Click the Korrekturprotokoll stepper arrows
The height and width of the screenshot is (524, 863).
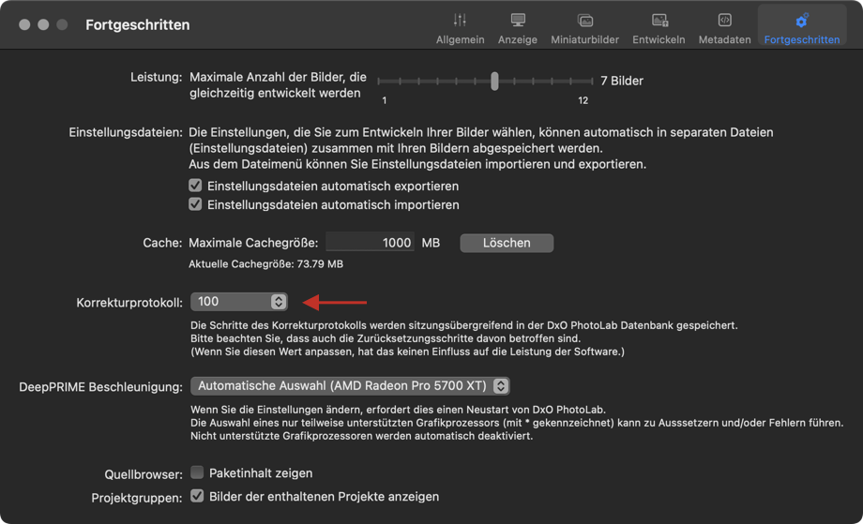coord(279,302)
